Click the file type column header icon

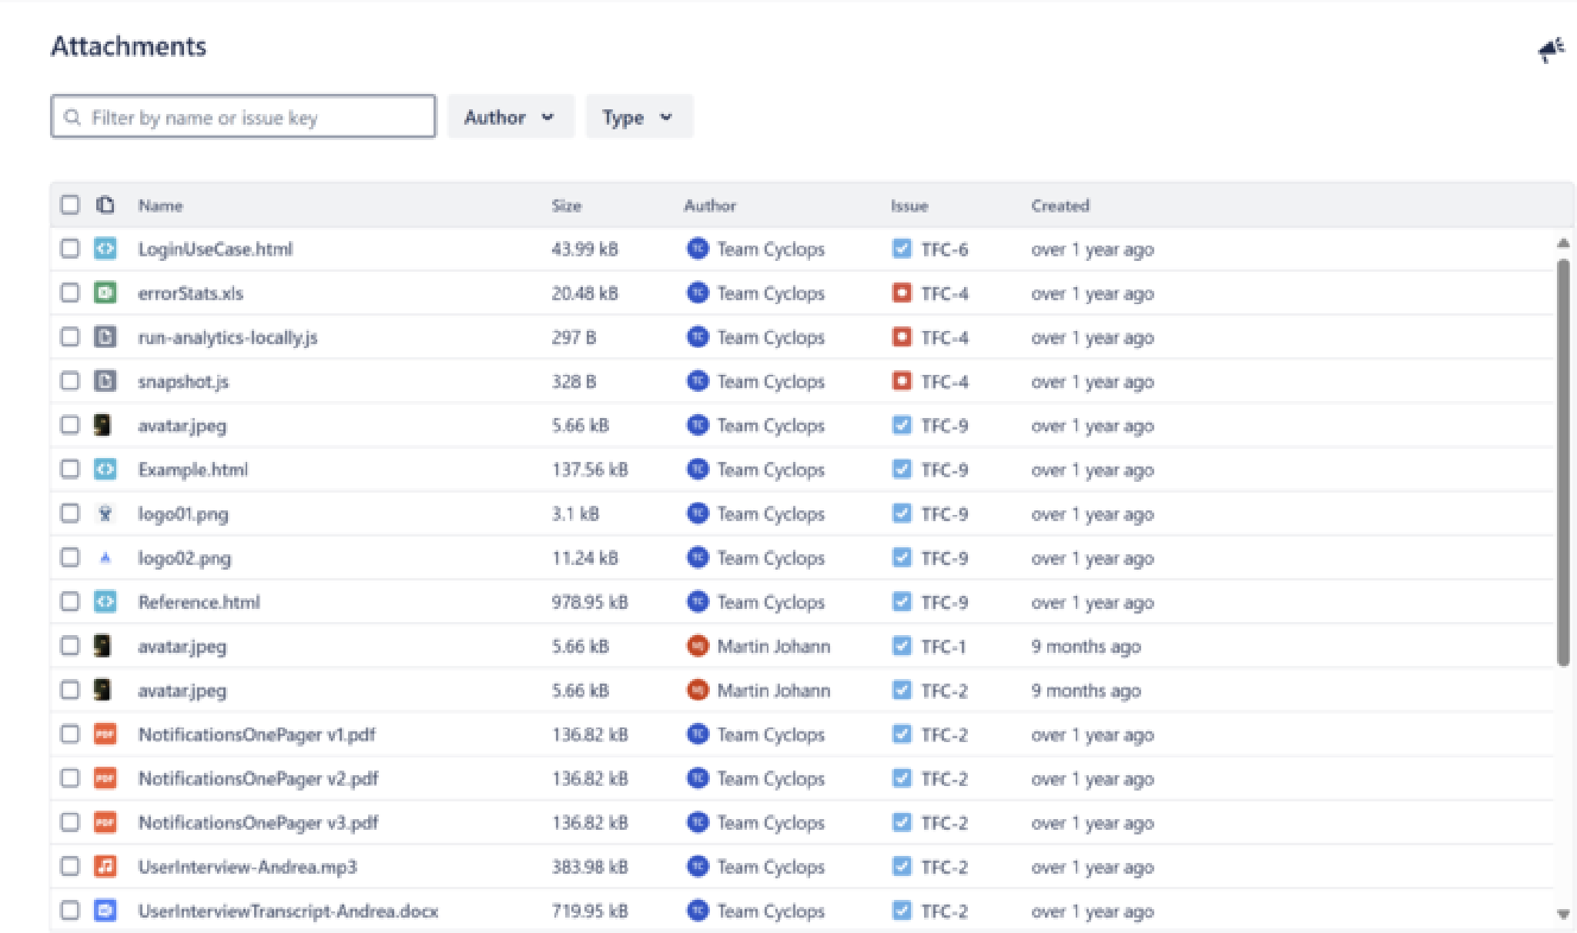pos(105,205)
